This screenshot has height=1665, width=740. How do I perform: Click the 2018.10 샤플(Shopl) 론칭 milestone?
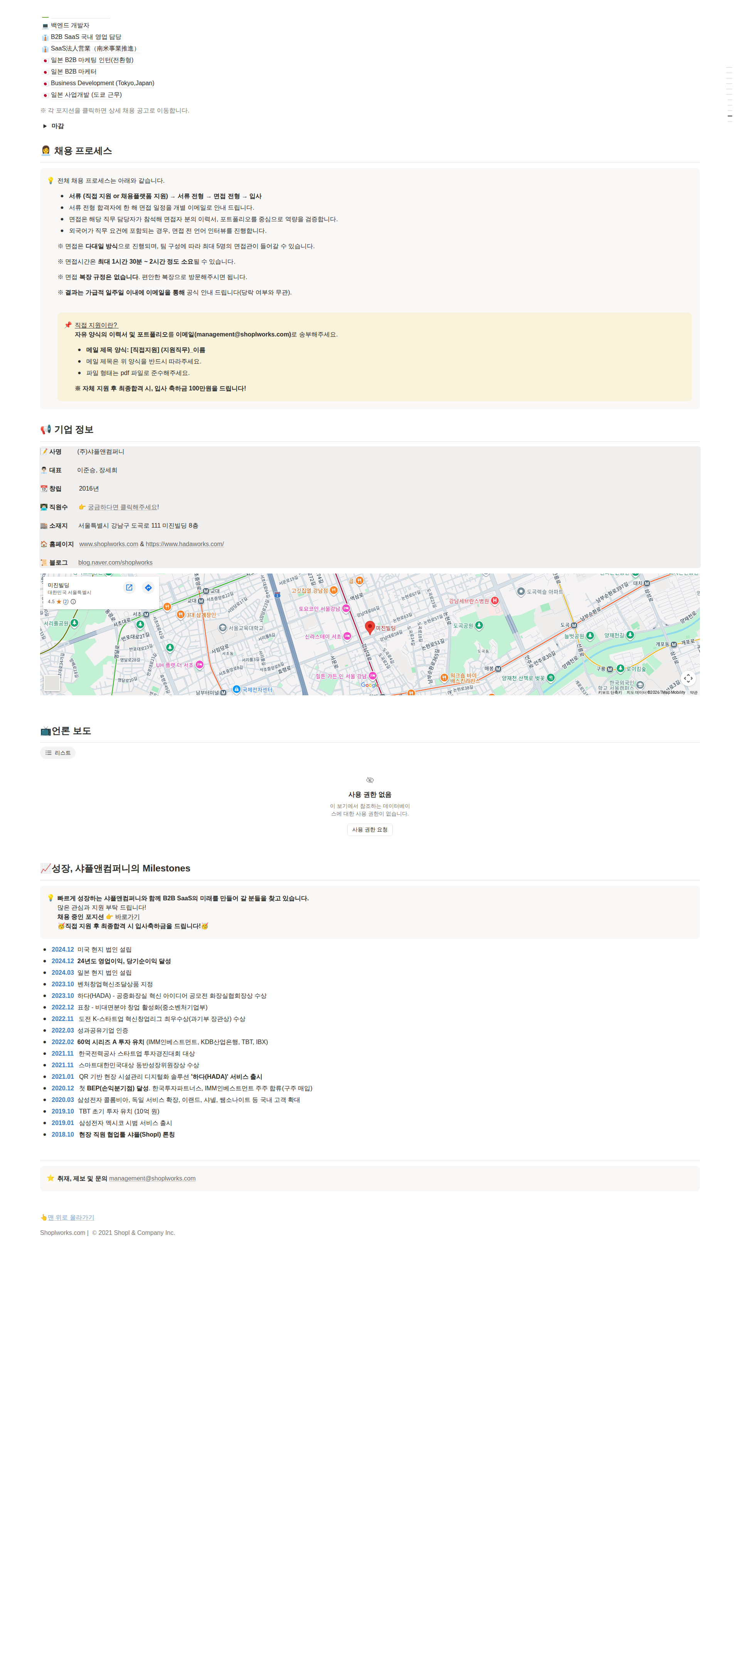113,1134
